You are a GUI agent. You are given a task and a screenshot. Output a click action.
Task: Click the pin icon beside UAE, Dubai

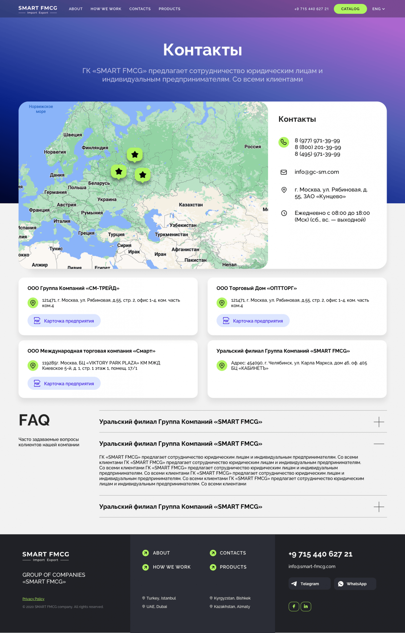click(144, 606)
